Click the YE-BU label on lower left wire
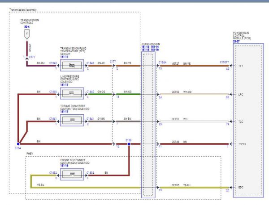 pos(40,185)
